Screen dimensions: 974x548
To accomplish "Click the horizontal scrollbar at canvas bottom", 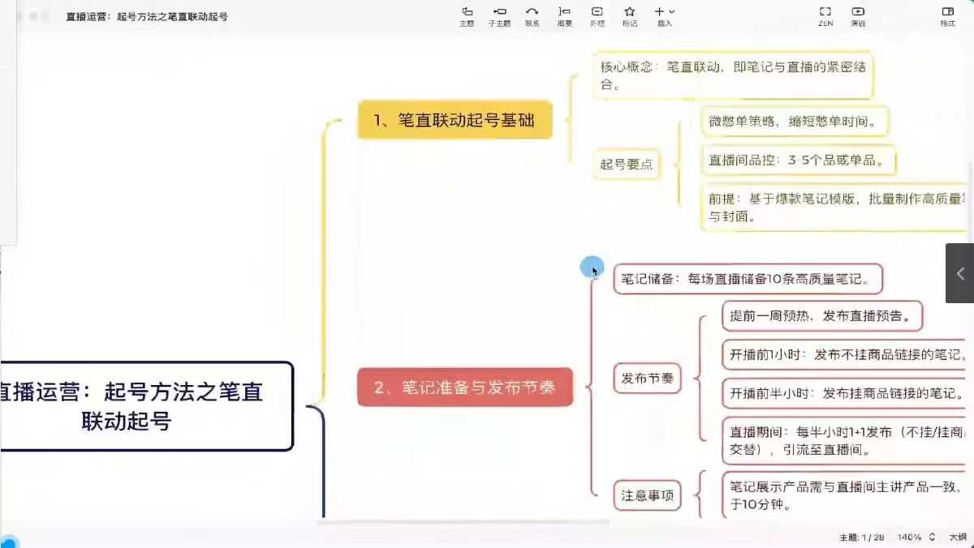I will click(463, 523).
